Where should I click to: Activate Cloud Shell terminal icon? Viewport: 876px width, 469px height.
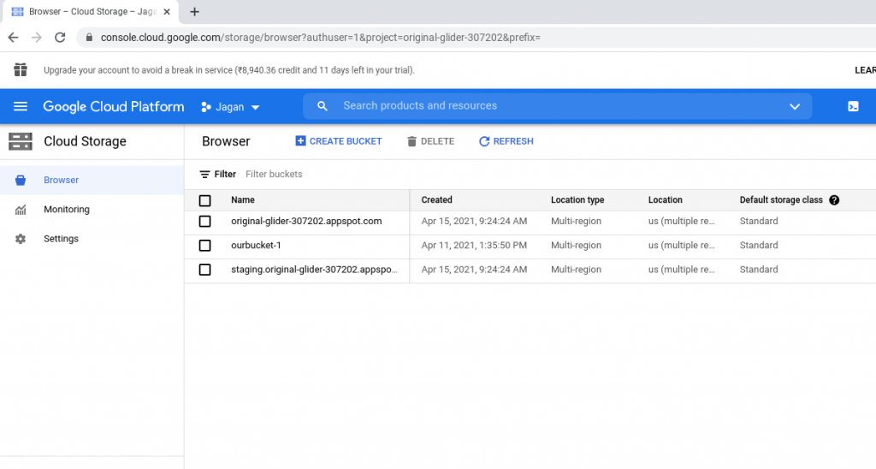[853, 106]
